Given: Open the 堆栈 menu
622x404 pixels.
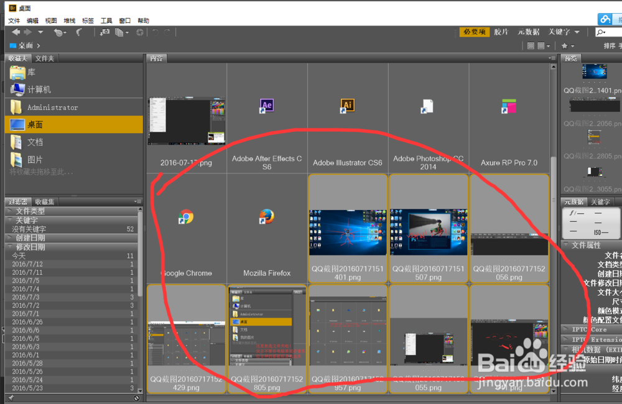Looking at the screenshot, I should coord(70,21).
